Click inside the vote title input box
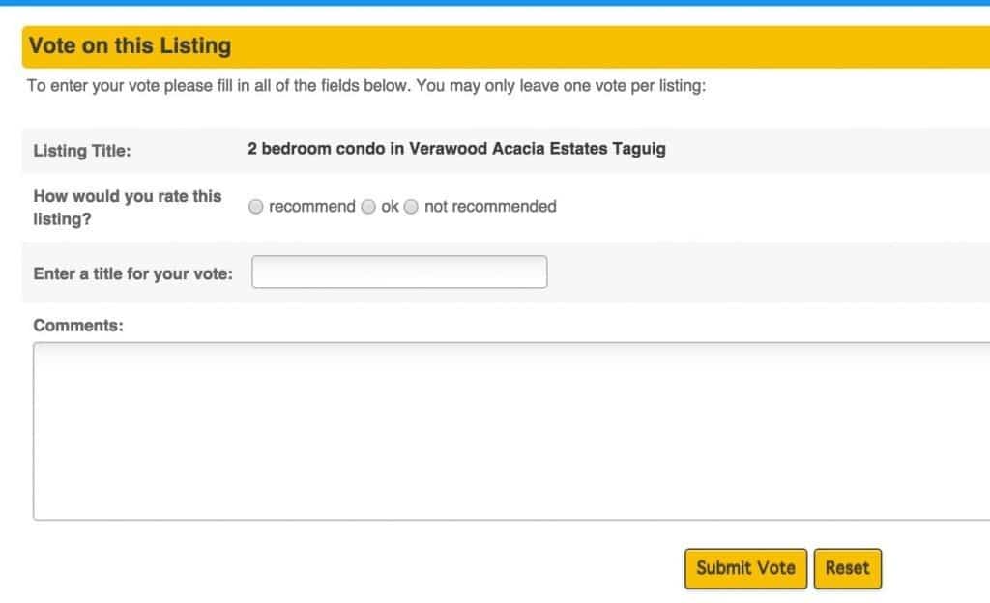 pyautogui.click(x=398, y=272)
